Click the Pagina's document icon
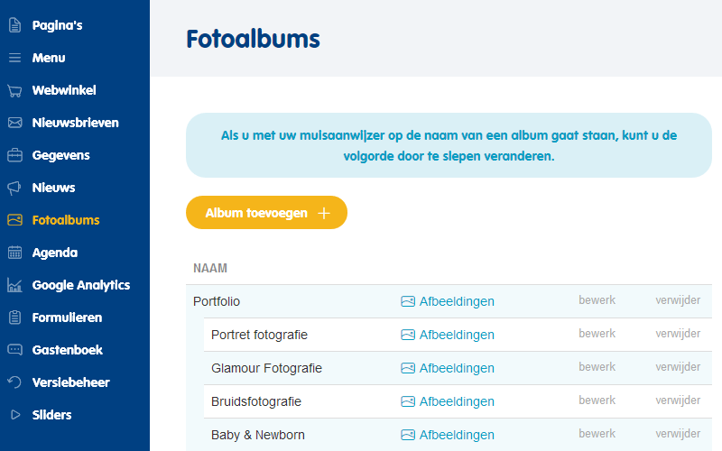Screen dimensions: 722x451 (x=14, y=25)
